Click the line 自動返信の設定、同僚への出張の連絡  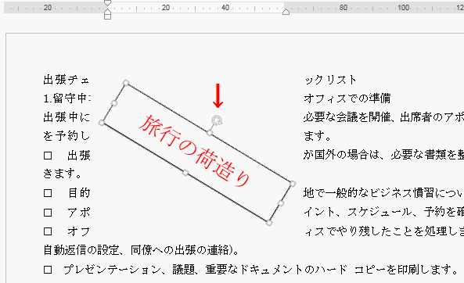point(141,250)
